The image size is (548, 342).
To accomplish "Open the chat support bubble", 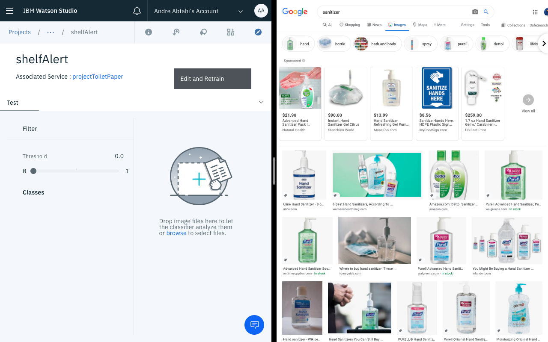I will pyautogui.click(x=254, y=324).
